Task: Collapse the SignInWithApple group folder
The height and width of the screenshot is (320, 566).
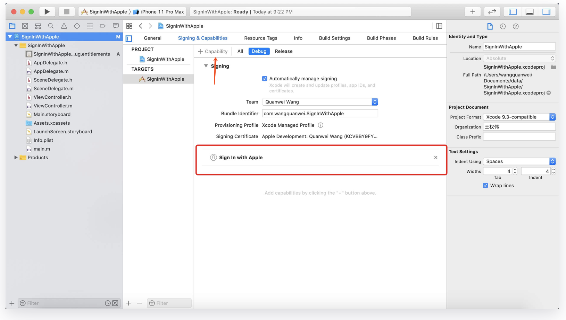Action: [x=16, y=45]
